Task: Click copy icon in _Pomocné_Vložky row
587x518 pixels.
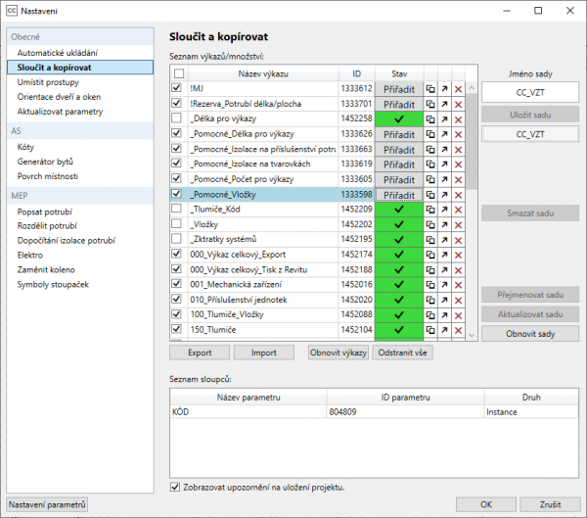Action: click(430, 195)
